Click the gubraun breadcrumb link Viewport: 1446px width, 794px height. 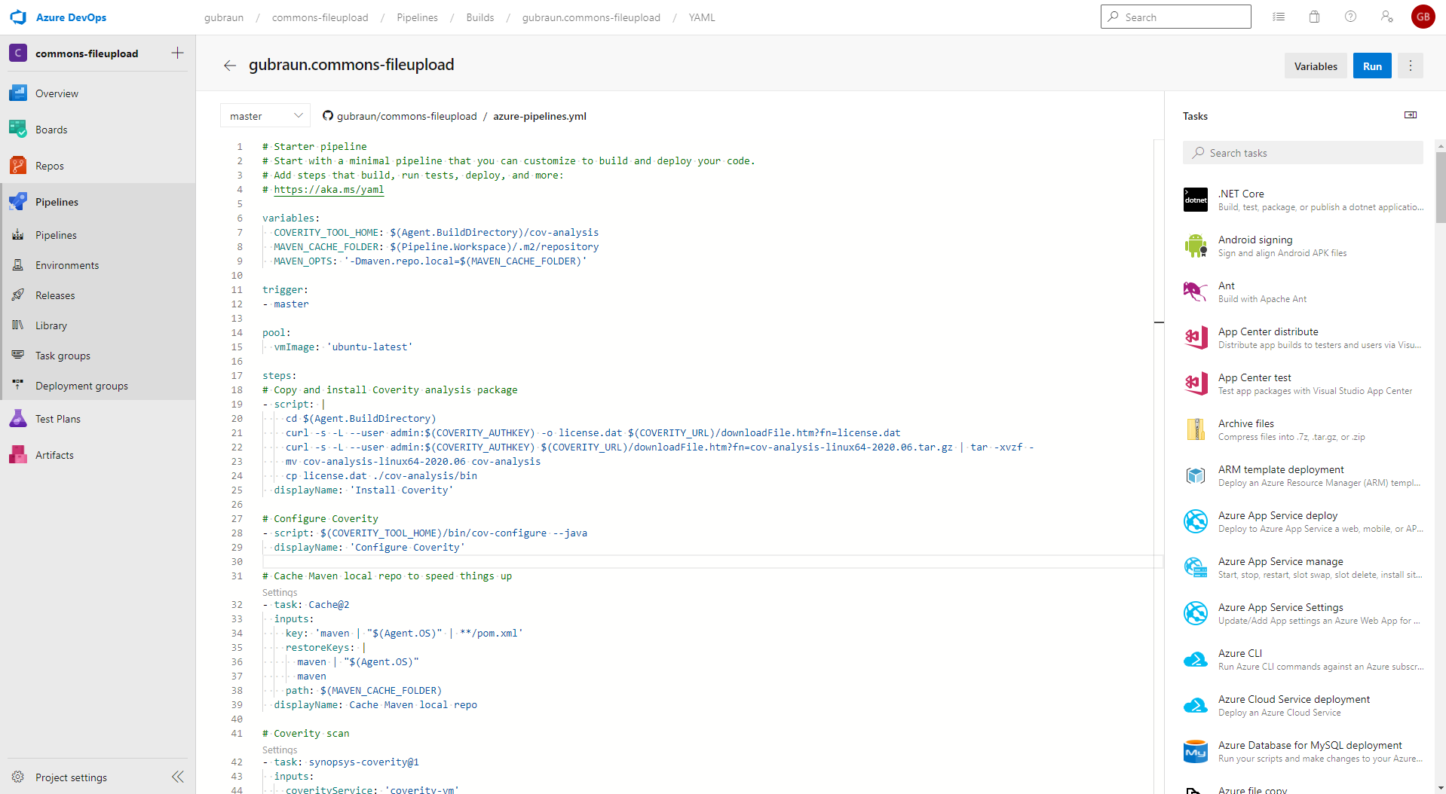(224, 17)
